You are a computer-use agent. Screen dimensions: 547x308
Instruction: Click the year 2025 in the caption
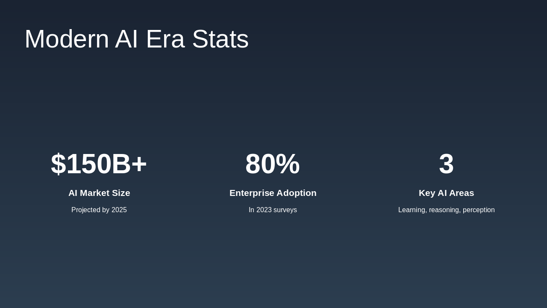[119, 210]
